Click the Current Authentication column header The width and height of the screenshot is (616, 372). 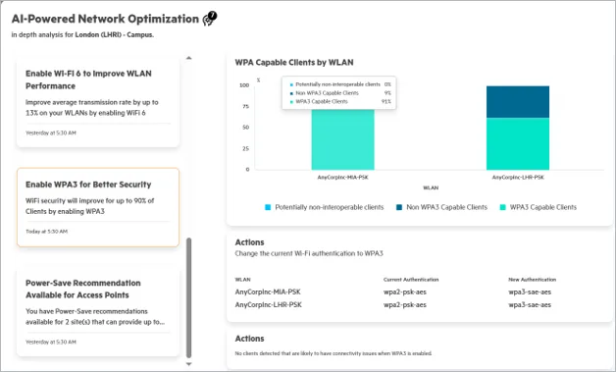(x=411, y=280)
